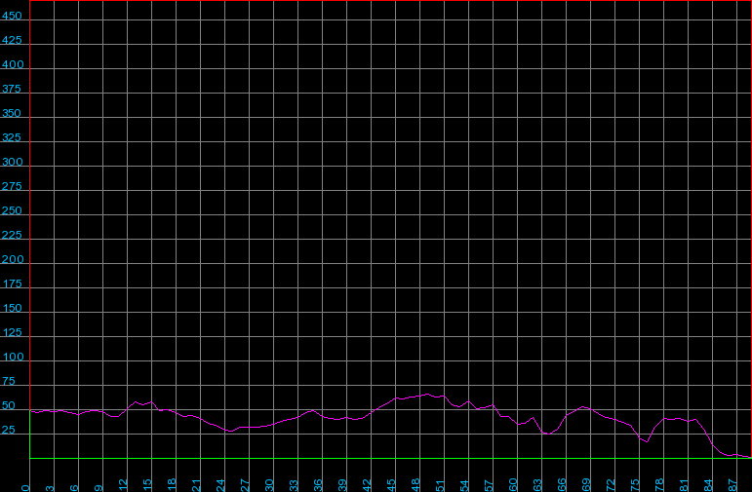Select the 30 horizontal axis label

click(x=269, y=485)
